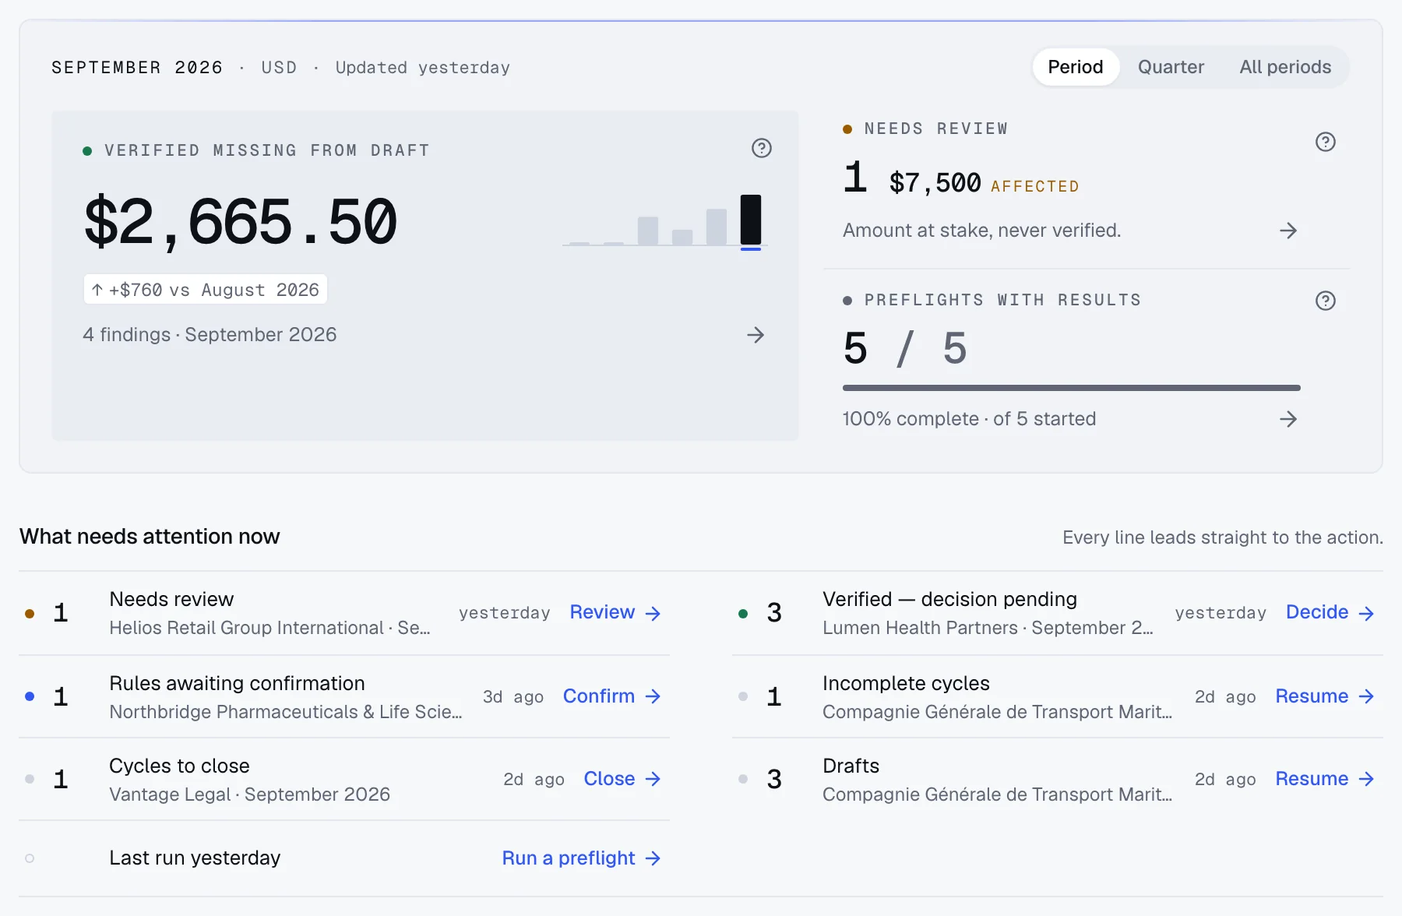Click the tallest dark bar in sparkline chart
1402x916 pixels.
tap(751, 220)
